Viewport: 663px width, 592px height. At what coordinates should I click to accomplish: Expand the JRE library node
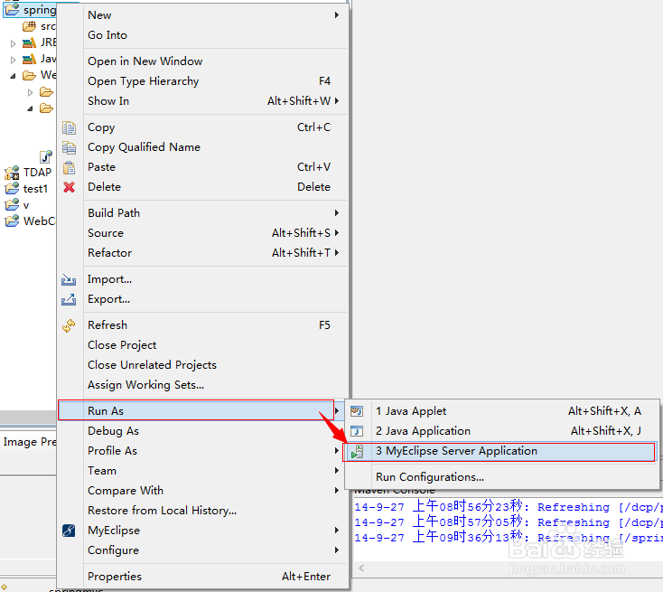coord(13,43)
